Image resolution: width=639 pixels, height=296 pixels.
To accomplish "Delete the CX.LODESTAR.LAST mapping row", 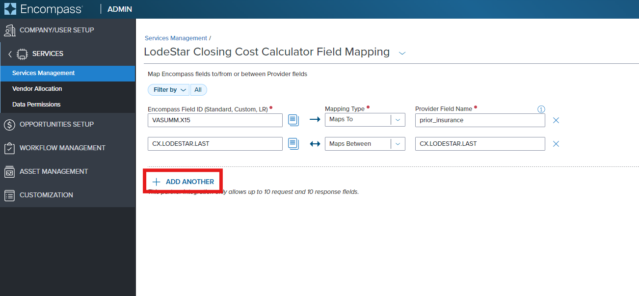I will [x=556, y=143].
